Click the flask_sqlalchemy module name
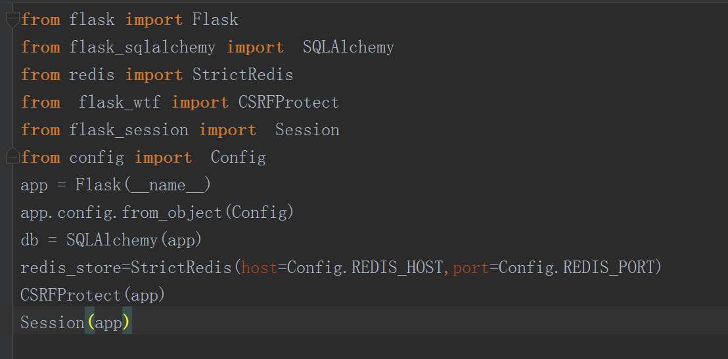 (x=142, y=47)
